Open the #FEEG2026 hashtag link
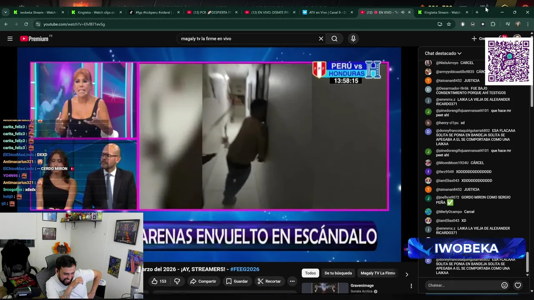534x300 pixels. point(244,269)
